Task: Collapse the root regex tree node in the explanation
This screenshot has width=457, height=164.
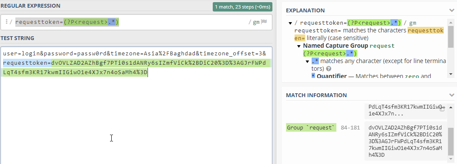Action: 290,23
